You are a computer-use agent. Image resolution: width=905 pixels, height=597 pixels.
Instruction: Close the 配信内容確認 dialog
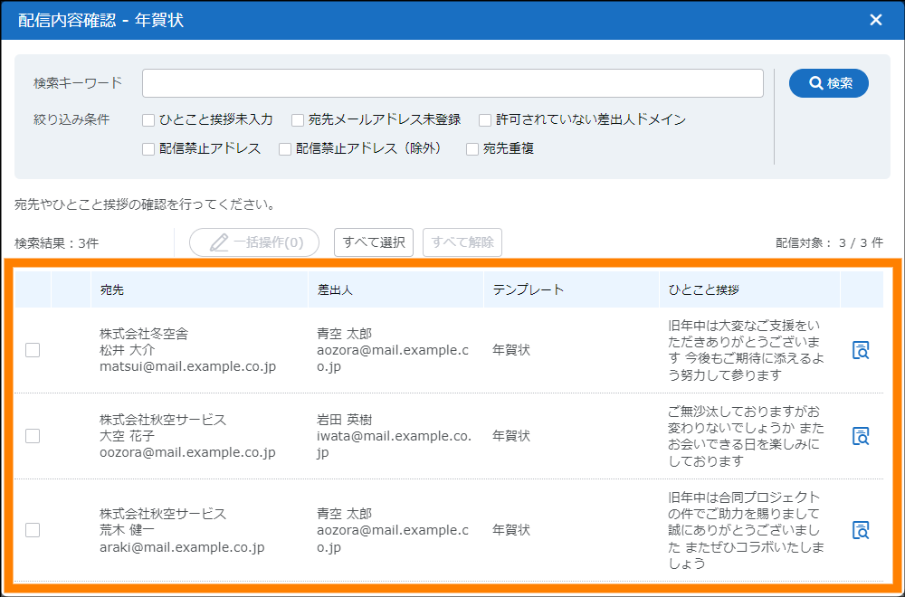[876, 20]
